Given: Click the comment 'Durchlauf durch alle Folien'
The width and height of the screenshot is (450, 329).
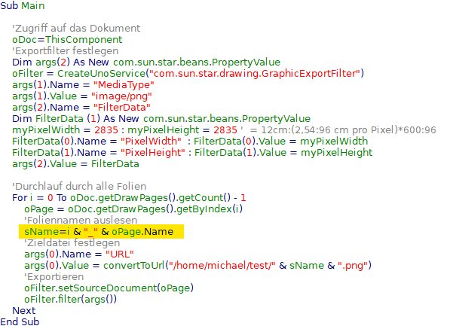Looking at the screenshot, I should click(79, 187).
